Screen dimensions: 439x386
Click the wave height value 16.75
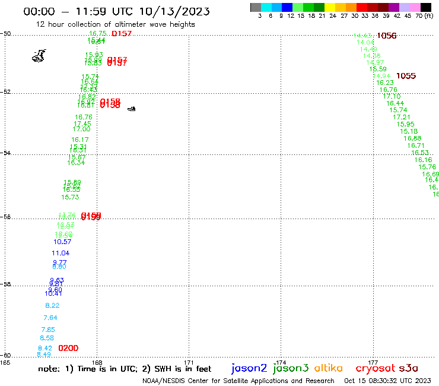pyautogui.click(x=97, y=33)
